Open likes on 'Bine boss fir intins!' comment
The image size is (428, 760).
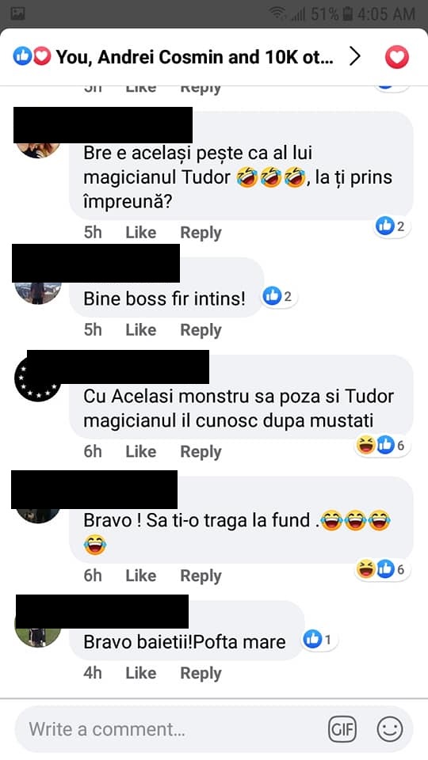pos(279,296)
